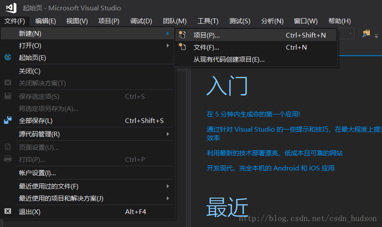Expand the 打开(O) submenu arrow
The width and height of the screenshot is (382, 227).
pos(168,46)
